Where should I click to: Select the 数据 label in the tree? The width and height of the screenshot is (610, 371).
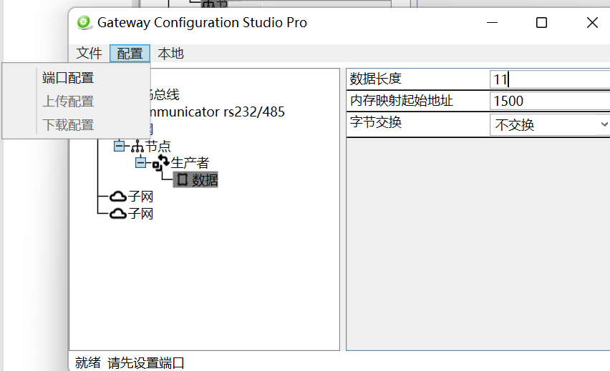click(205, 180)
